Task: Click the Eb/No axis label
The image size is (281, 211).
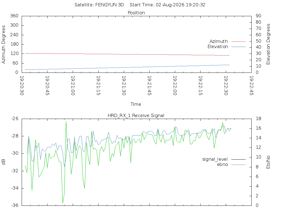Action: click(x=268, y=162)
